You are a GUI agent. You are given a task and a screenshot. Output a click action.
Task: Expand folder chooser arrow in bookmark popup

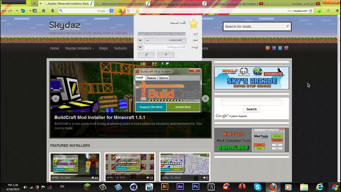tap(140, 41)
